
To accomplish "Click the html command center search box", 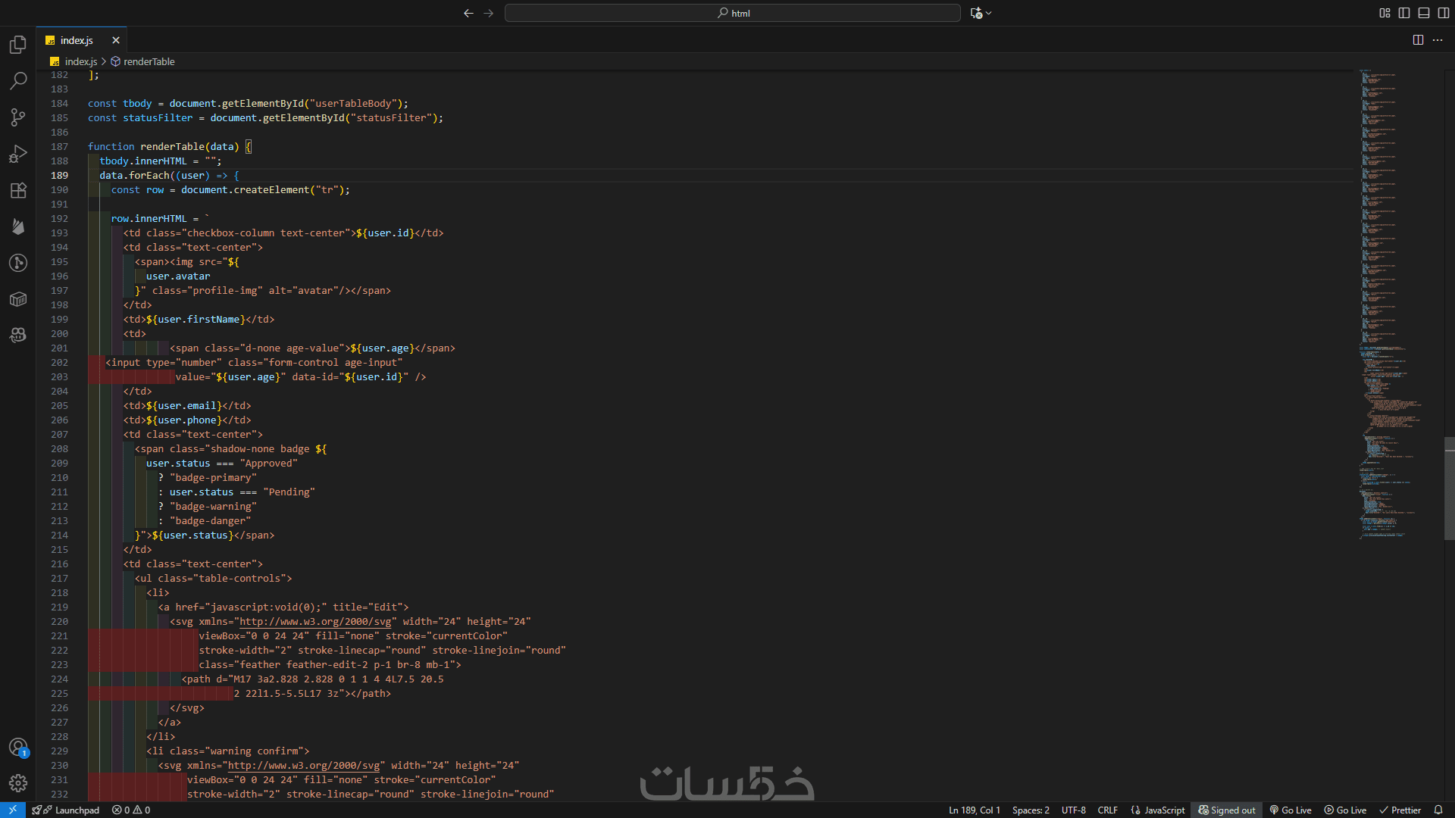I will pyautogui.click(x=732, y=13).
